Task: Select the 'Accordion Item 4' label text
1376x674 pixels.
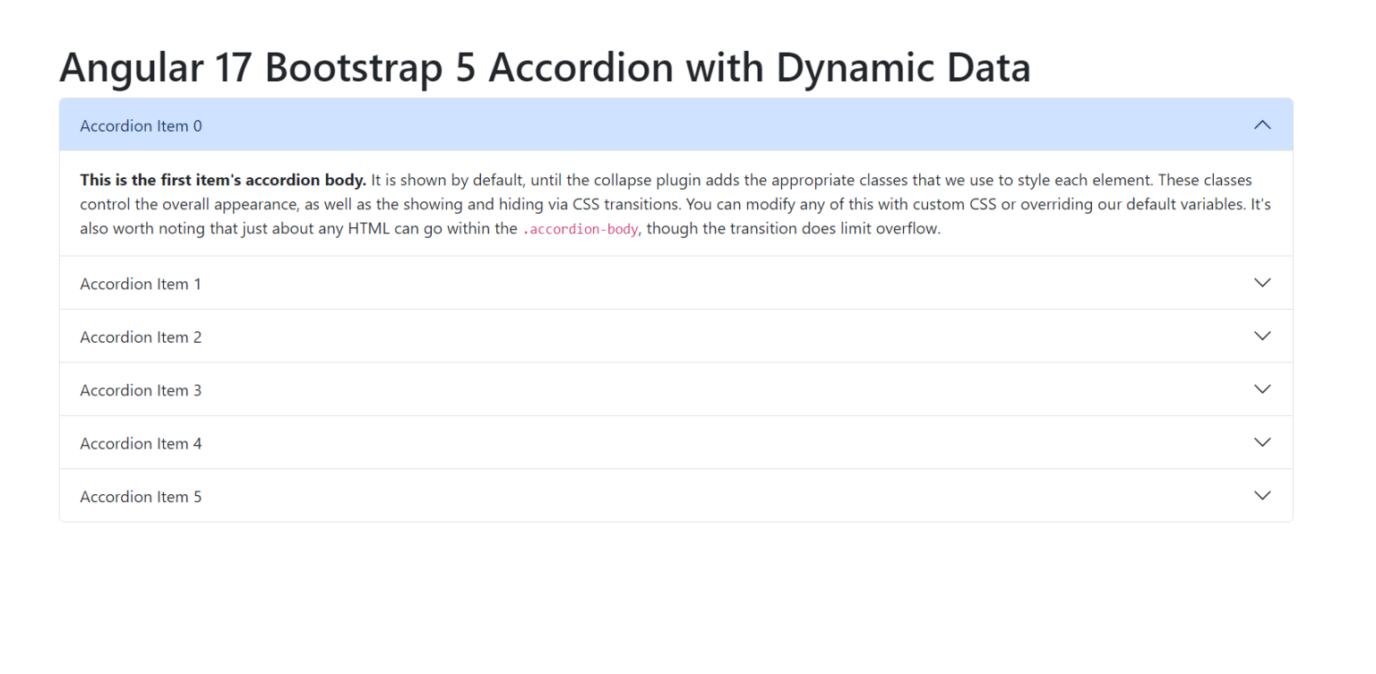Action: (x=141, y=443)
